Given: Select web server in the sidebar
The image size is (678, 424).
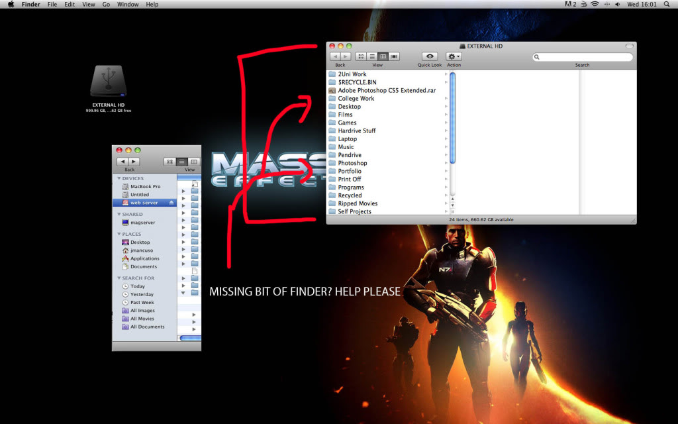Looking at the screenshot, I should click(144, 203).
